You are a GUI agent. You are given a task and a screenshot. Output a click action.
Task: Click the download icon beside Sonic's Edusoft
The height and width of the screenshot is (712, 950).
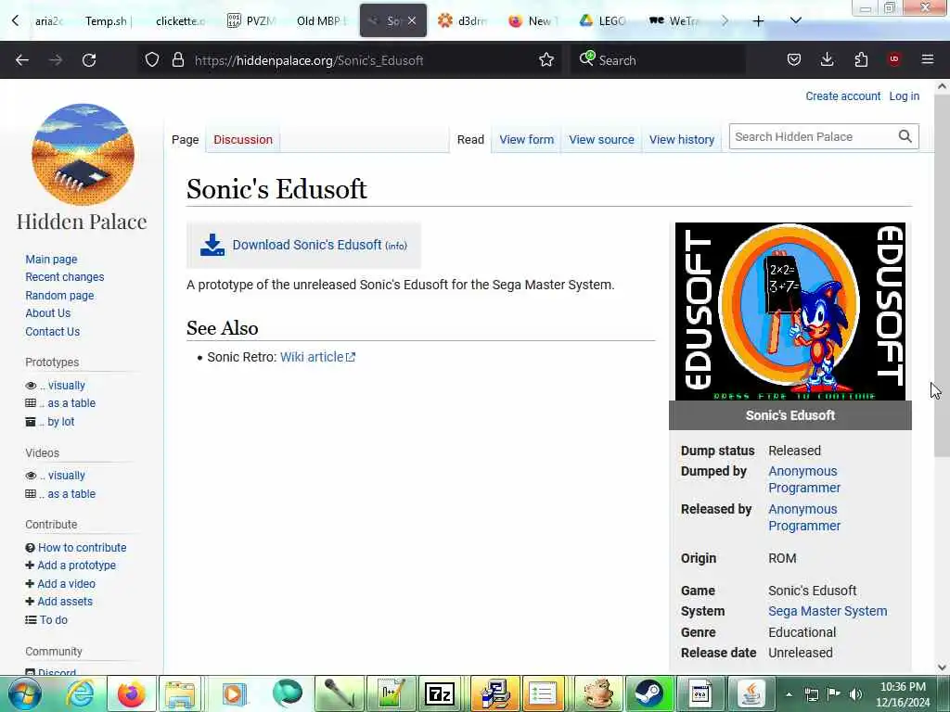[212, 245]
